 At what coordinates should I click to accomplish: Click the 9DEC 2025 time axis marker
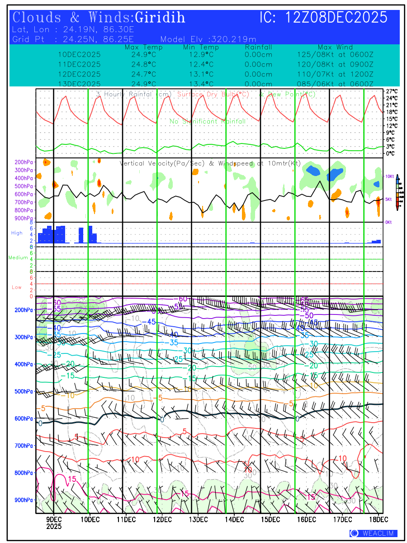(54, 523)
